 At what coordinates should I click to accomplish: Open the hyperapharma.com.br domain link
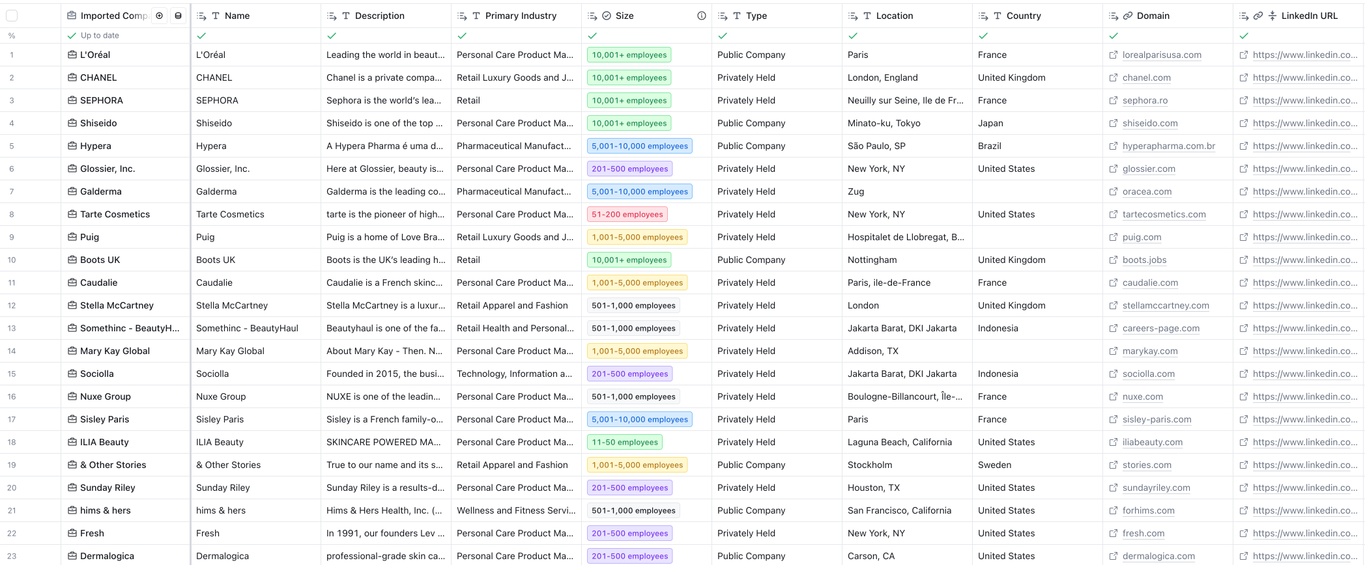click(1169, 146)
